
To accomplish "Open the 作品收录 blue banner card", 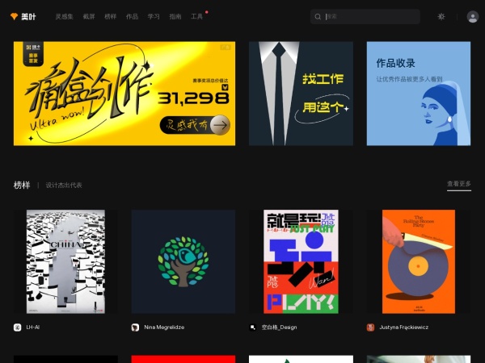I will click(x=418, y=94).
